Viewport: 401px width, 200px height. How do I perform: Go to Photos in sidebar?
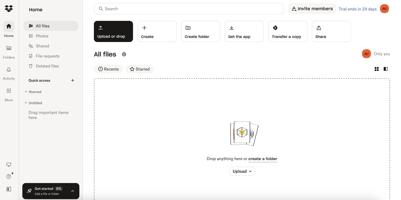click(x=42, y=36)
